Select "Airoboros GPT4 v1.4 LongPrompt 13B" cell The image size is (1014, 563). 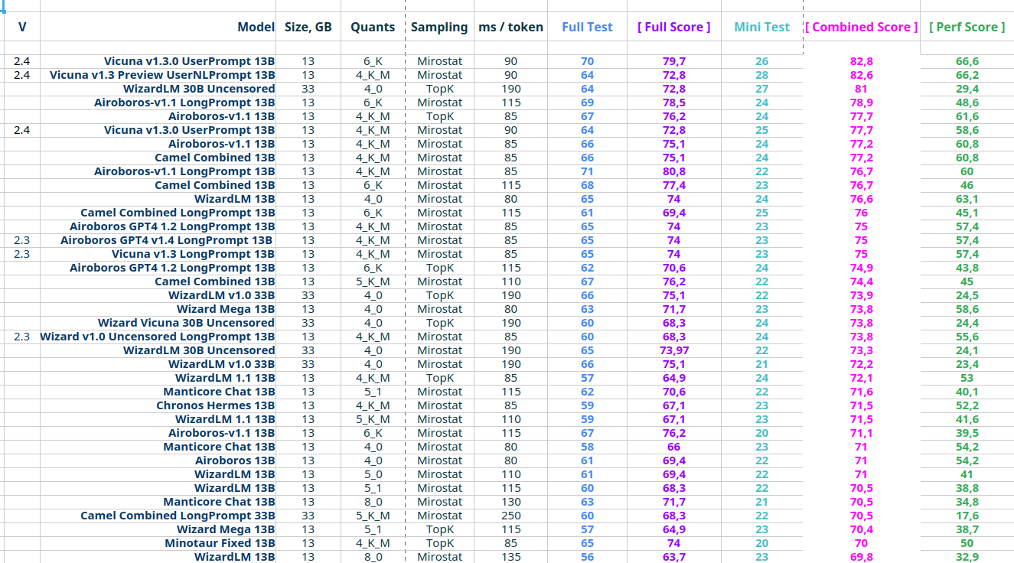click(158, 240)
